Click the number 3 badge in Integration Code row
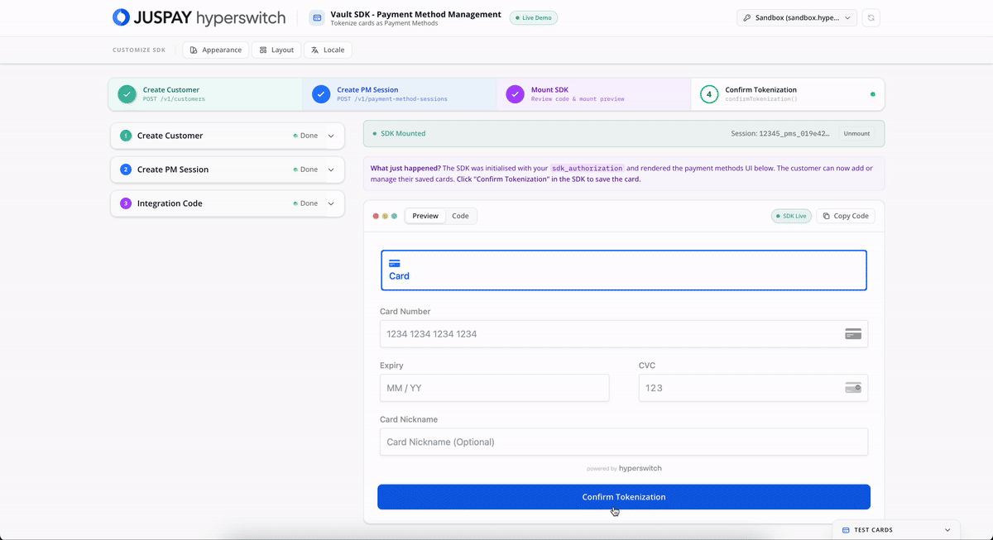 [x=126, y=203]
